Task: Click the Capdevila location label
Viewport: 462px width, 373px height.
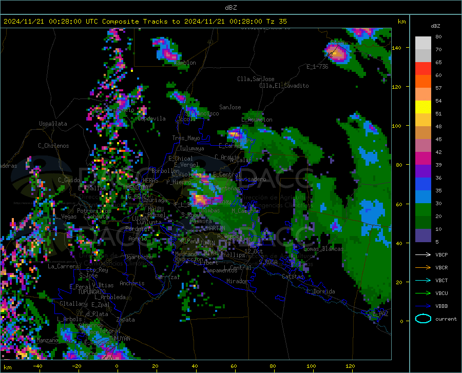Action: [151, 119]
